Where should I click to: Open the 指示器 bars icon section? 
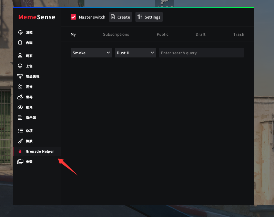20,118
